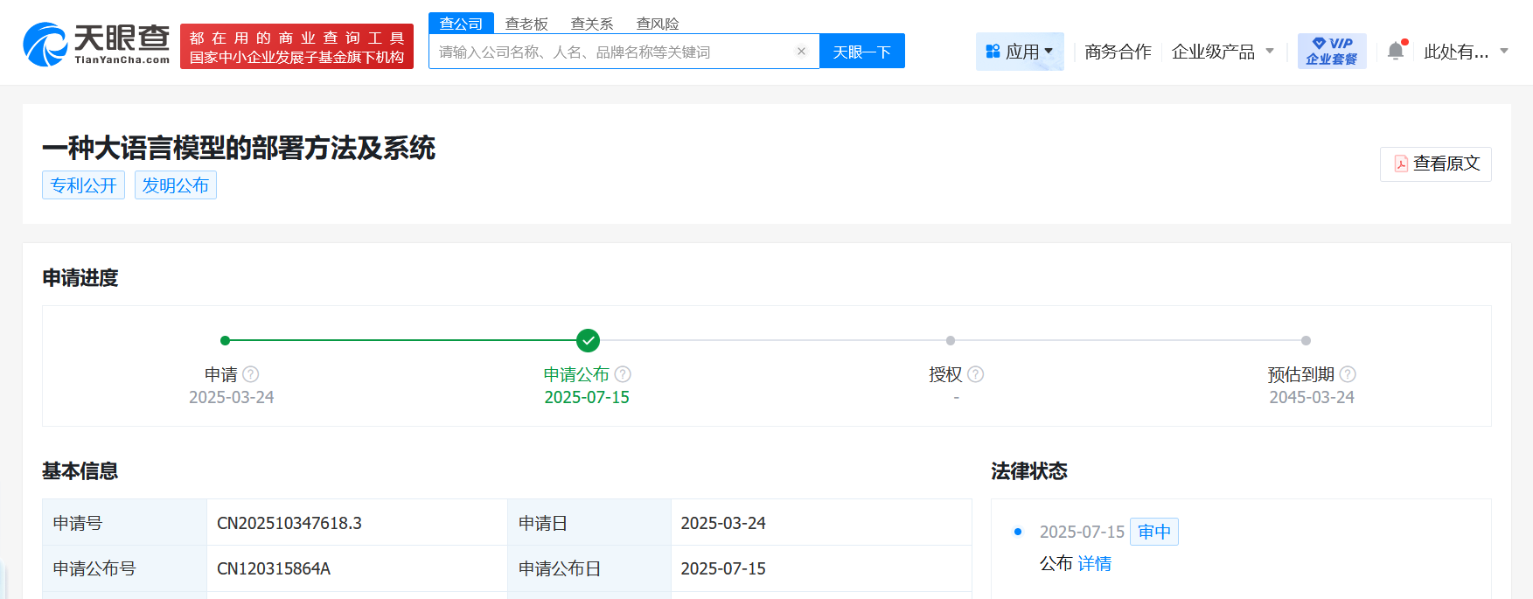Select publication number CN120315864A

[274, 568]
